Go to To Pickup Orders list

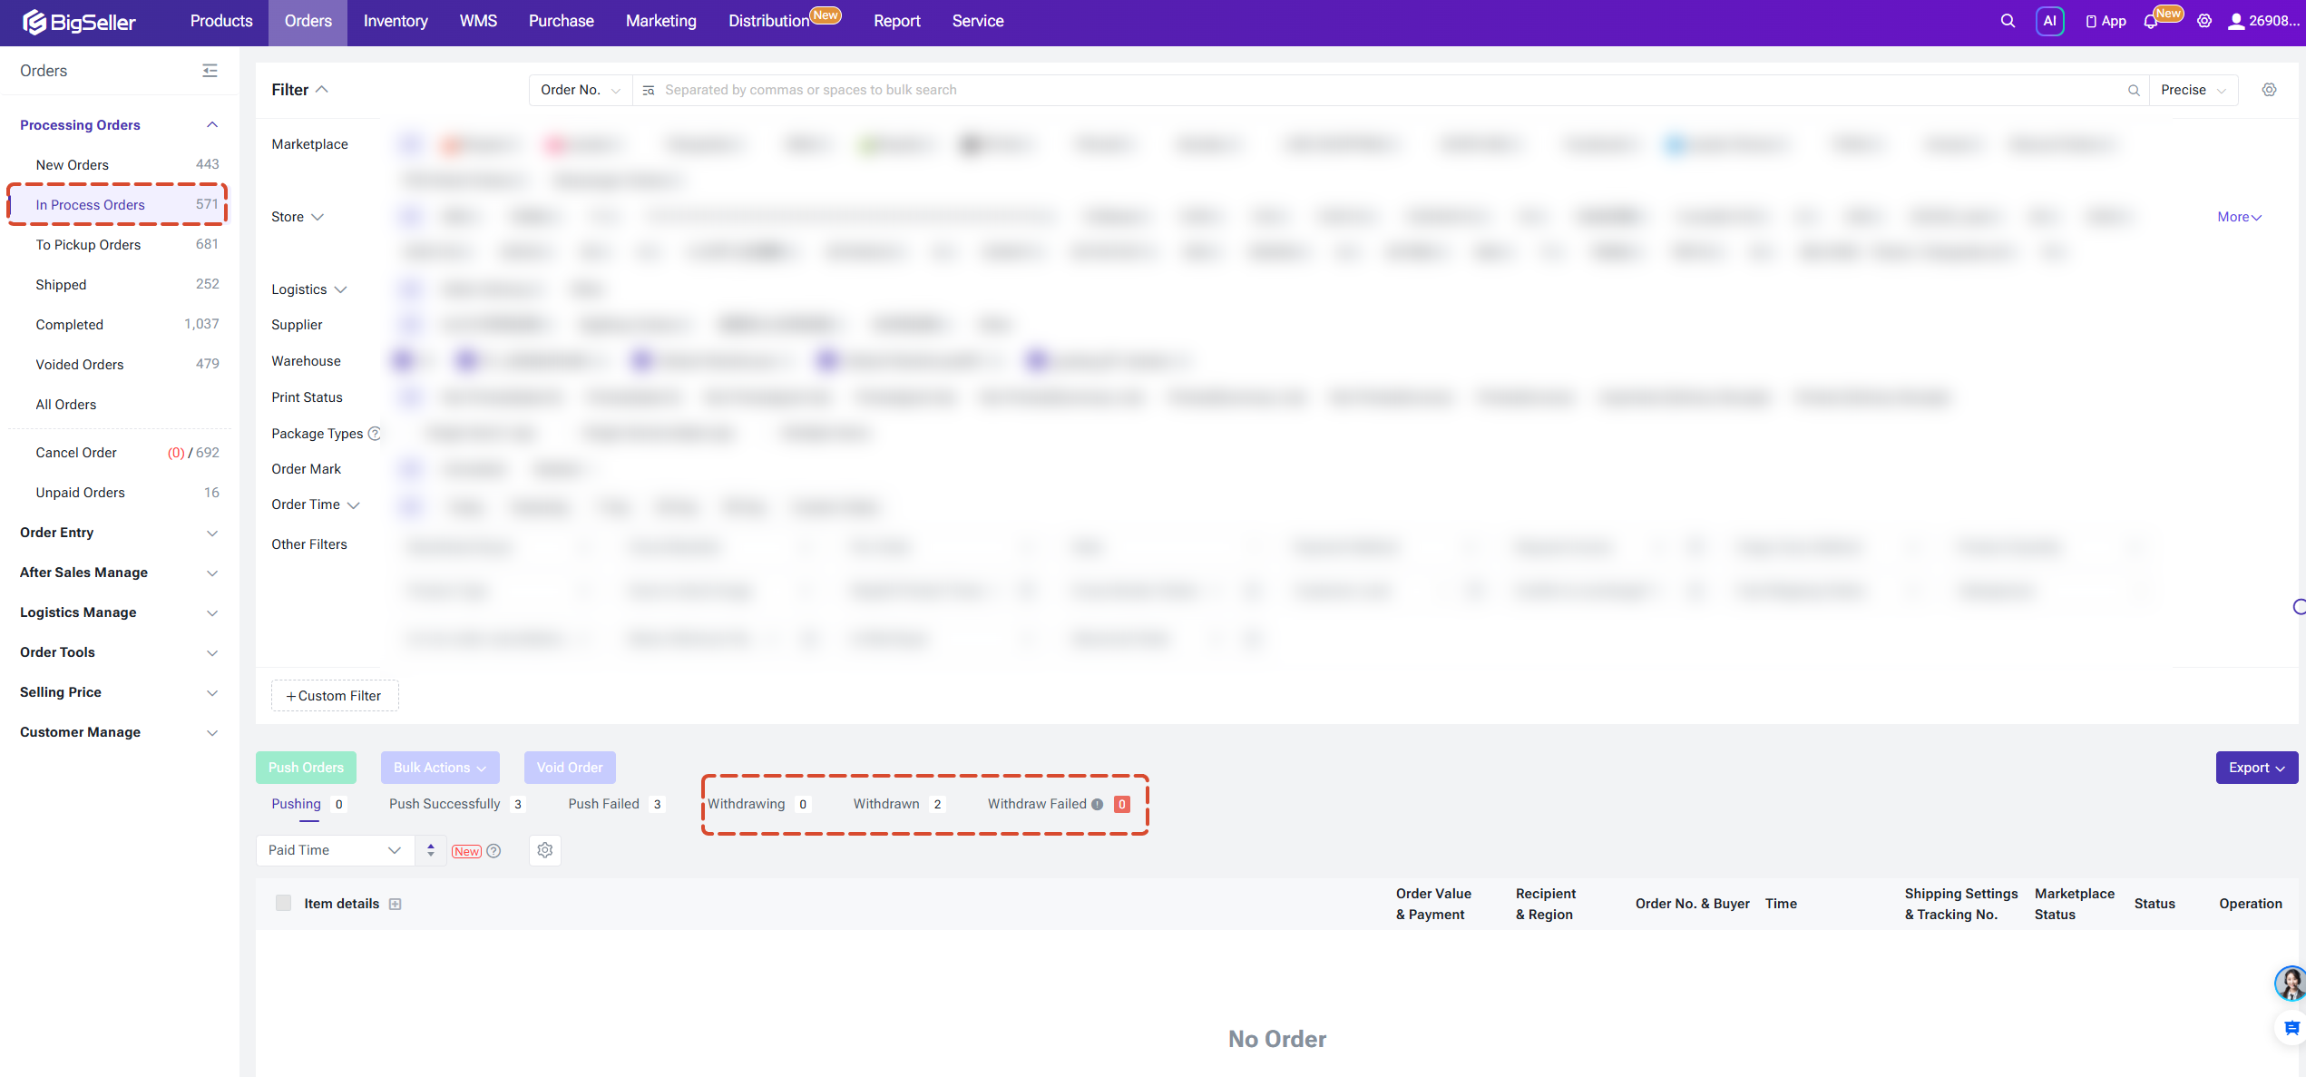[x=119, y=244]
